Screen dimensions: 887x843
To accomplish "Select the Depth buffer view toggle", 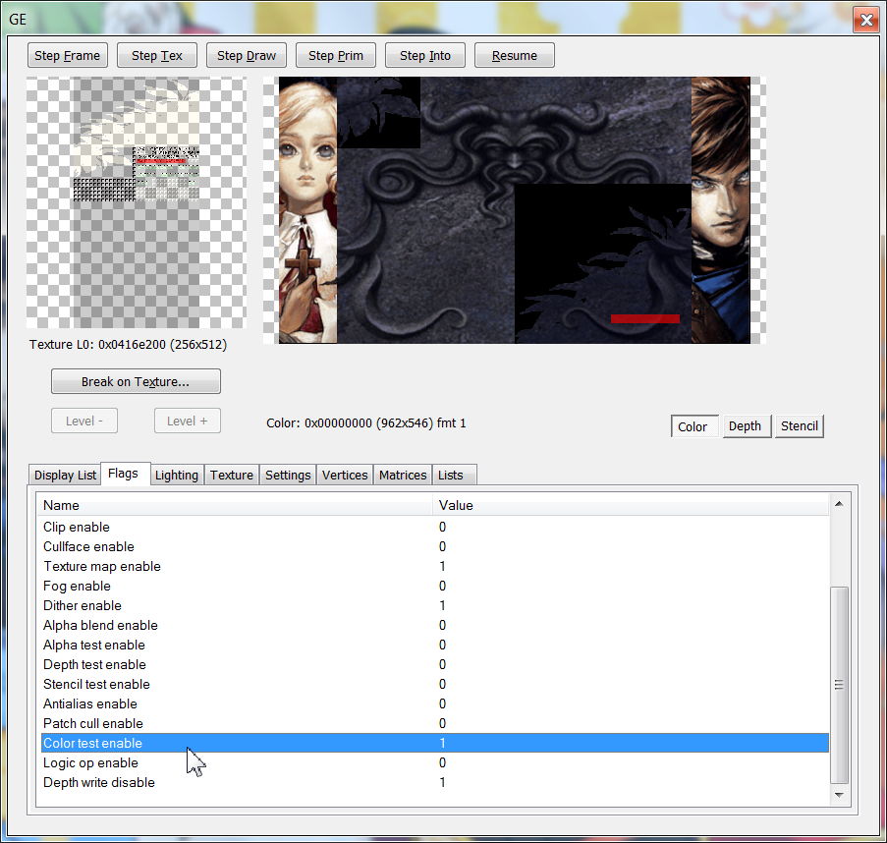I will [745, 426].
